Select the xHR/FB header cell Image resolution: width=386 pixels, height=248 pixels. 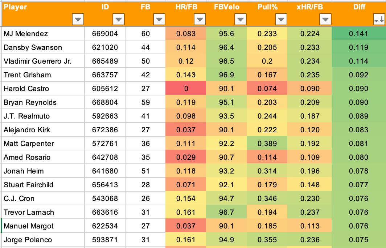coord(309,14)
